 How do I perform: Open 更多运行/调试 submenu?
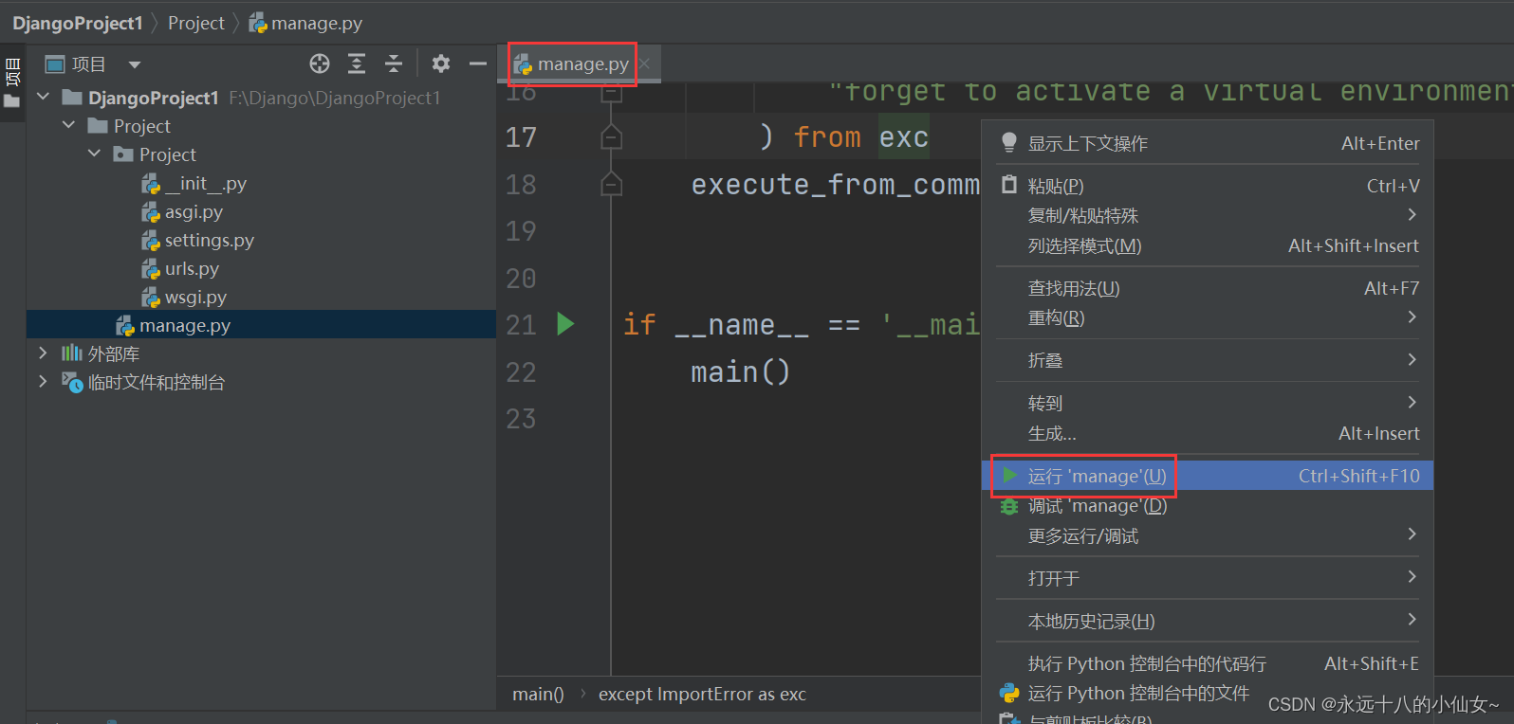(1208, 536)
